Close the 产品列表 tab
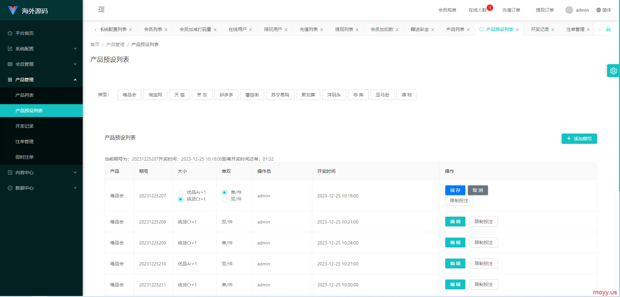Screen dimensions: 620x297 (x=468, y=30)
